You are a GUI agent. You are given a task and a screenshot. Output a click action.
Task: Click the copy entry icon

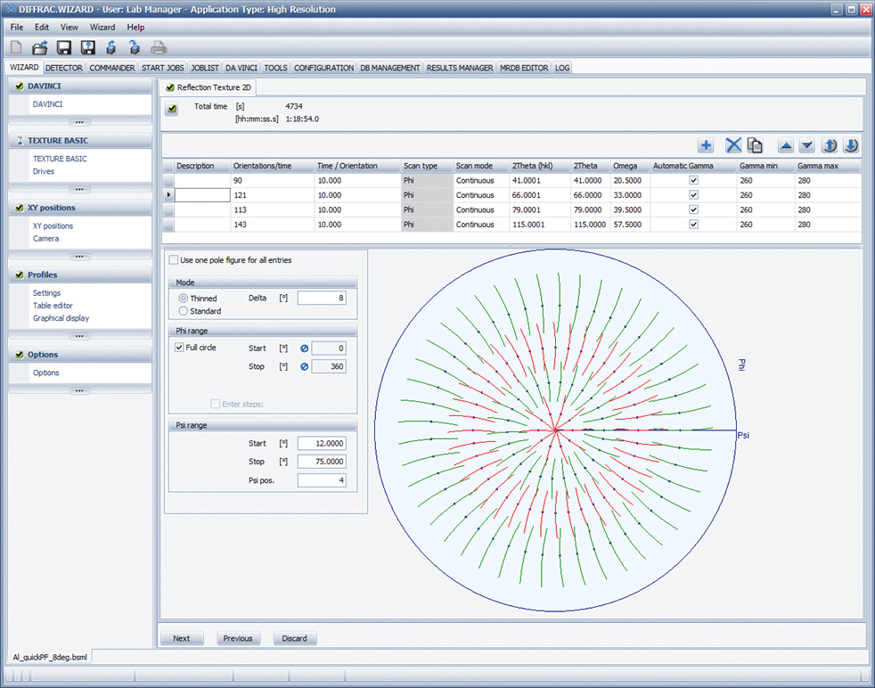(755, 146)
